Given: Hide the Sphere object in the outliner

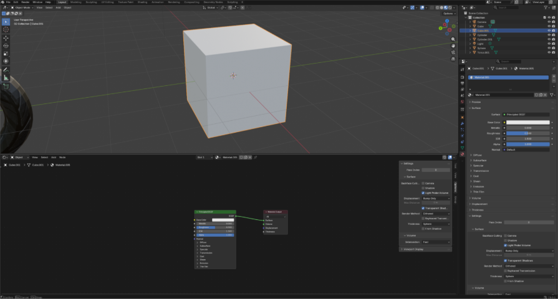Looking at the screenshot, I should tap(549, 48).
